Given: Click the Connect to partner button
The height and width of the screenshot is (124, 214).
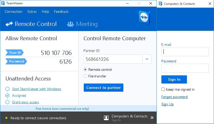Looking at the screenshot, I should tap(103, 88).
